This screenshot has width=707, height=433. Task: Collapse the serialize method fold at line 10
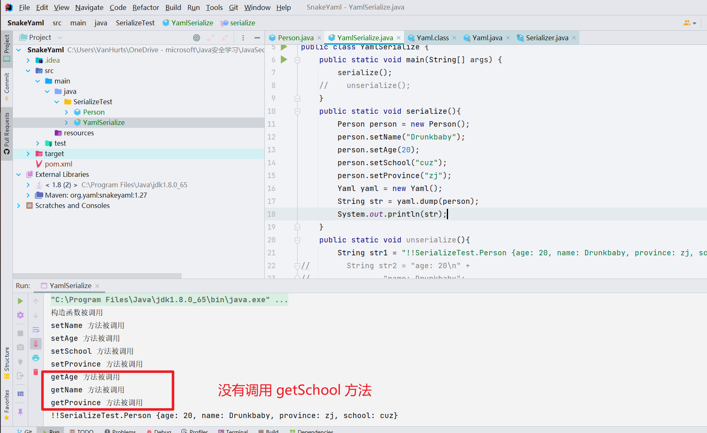coord(297,111)
